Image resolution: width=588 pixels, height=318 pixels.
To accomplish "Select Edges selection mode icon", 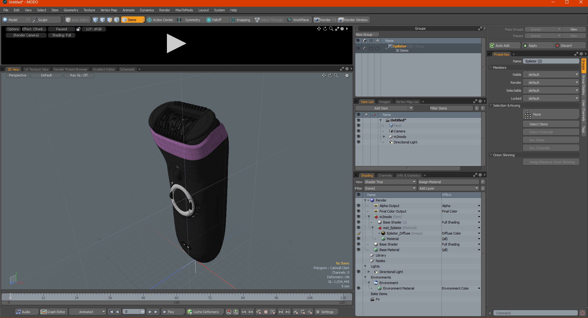I will 102,20.
